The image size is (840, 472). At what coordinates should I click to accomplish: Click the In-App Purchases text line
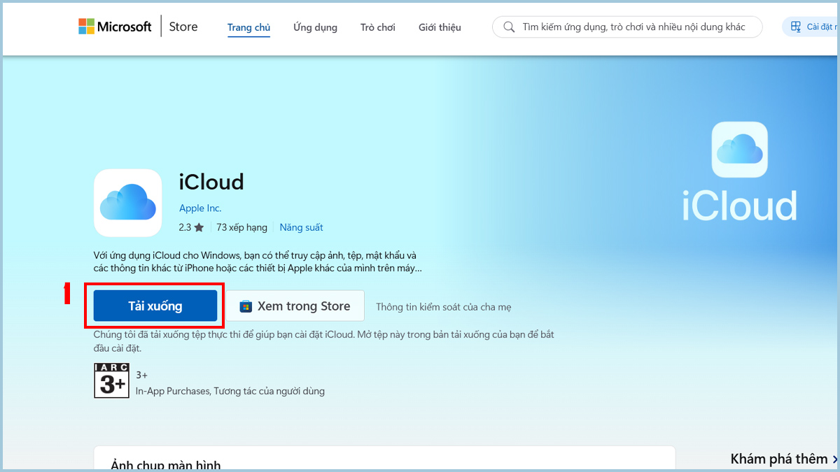pos(230,391)
